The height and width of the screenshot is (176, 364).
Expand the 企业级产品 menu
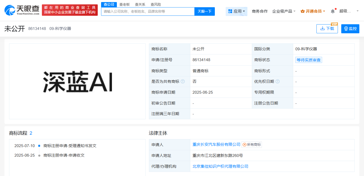284,11
